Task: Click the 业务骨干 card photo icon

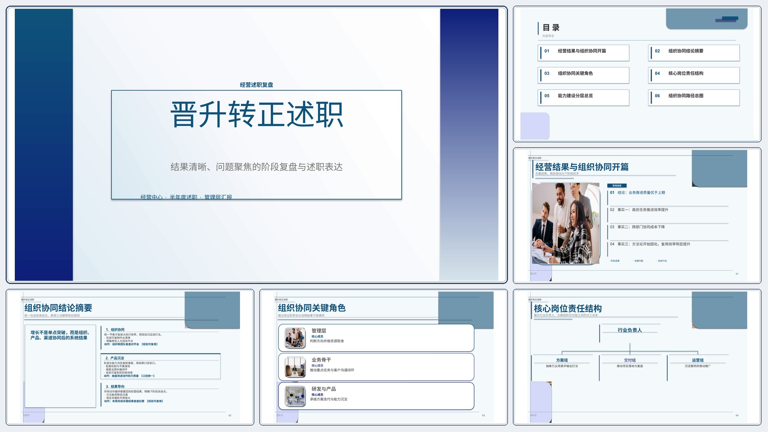Action: click(x=295, y=367)
